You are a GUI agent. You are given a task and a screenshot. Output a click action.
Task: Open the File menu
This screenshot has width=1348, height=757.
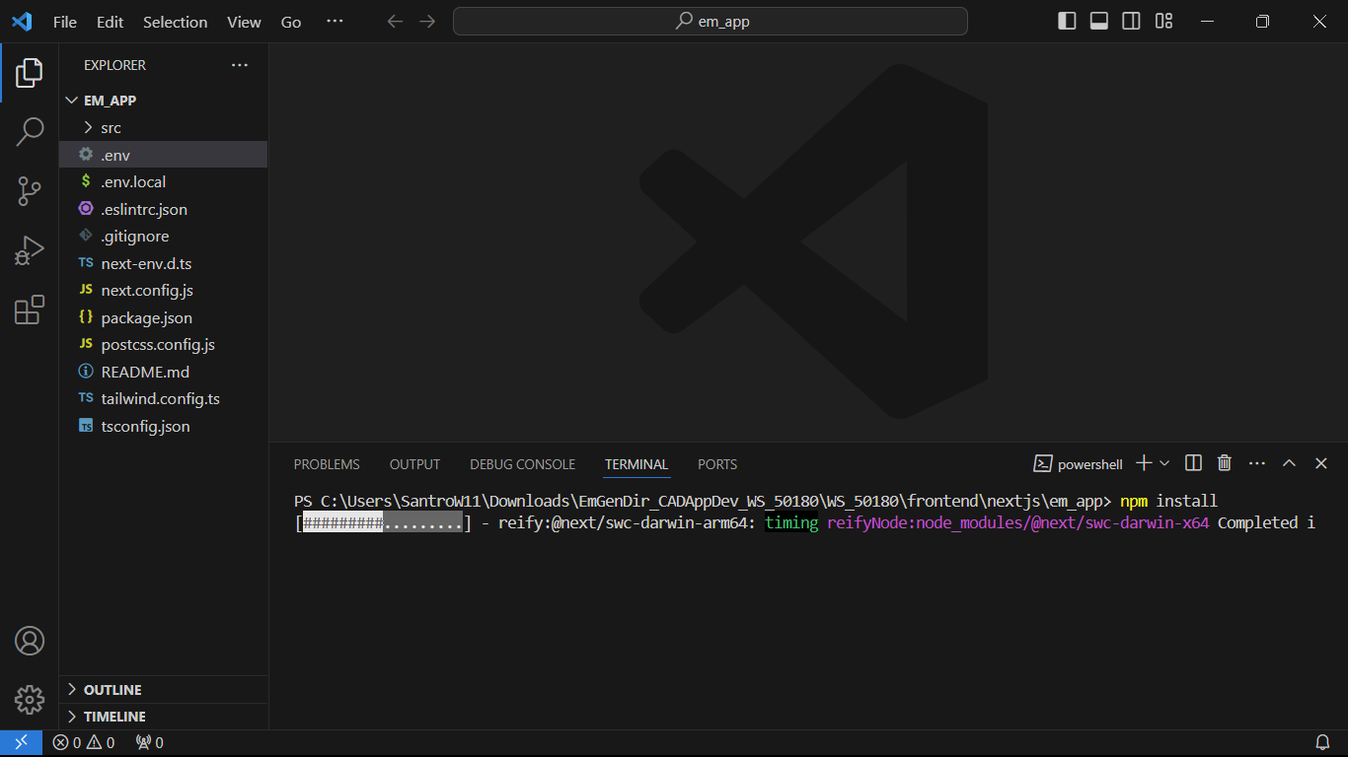point(64,22)
